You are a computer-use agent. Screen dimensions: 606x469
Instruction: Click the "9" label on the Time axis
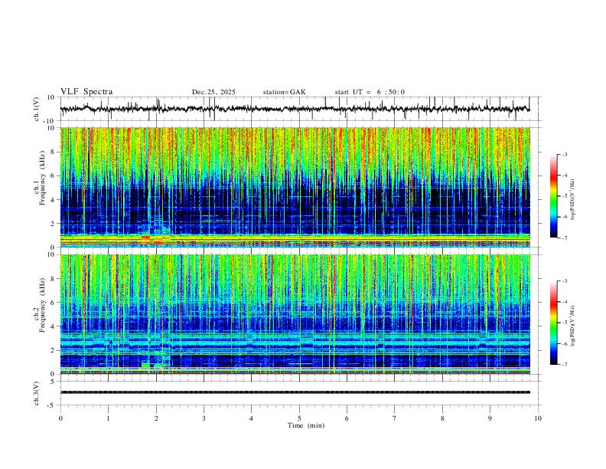pos(490,418)
